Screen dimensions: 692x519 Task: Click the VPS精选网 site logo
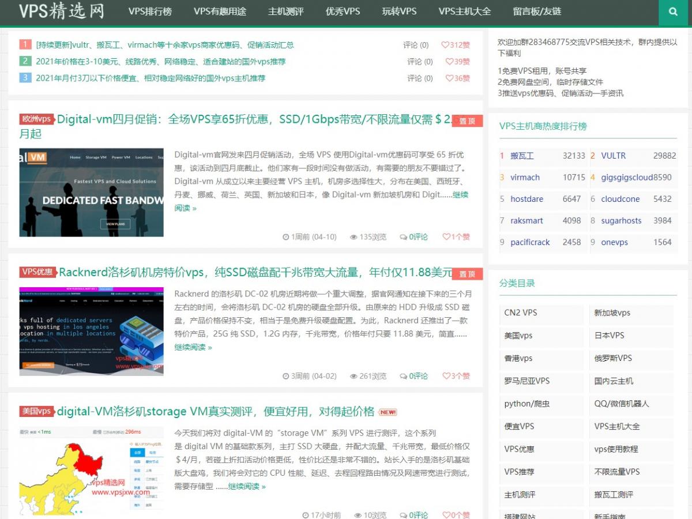[x=62, y=11]
